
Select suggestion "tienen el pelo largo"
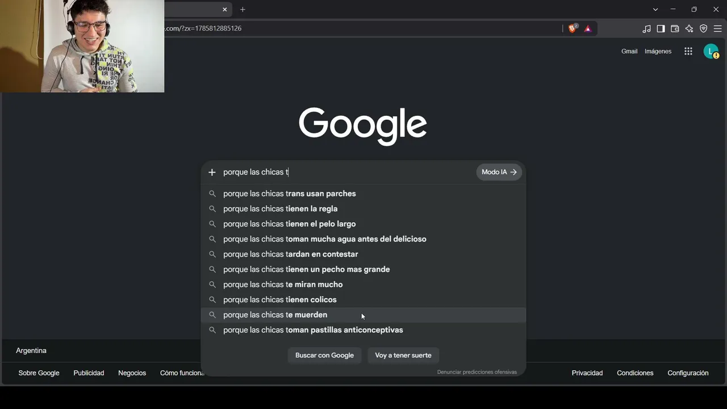tap(363, 224)
